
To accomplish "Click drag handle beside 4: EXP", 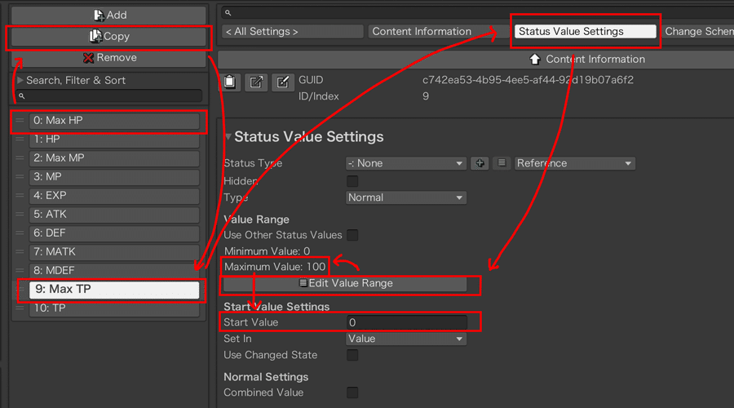I will point(20,195).
